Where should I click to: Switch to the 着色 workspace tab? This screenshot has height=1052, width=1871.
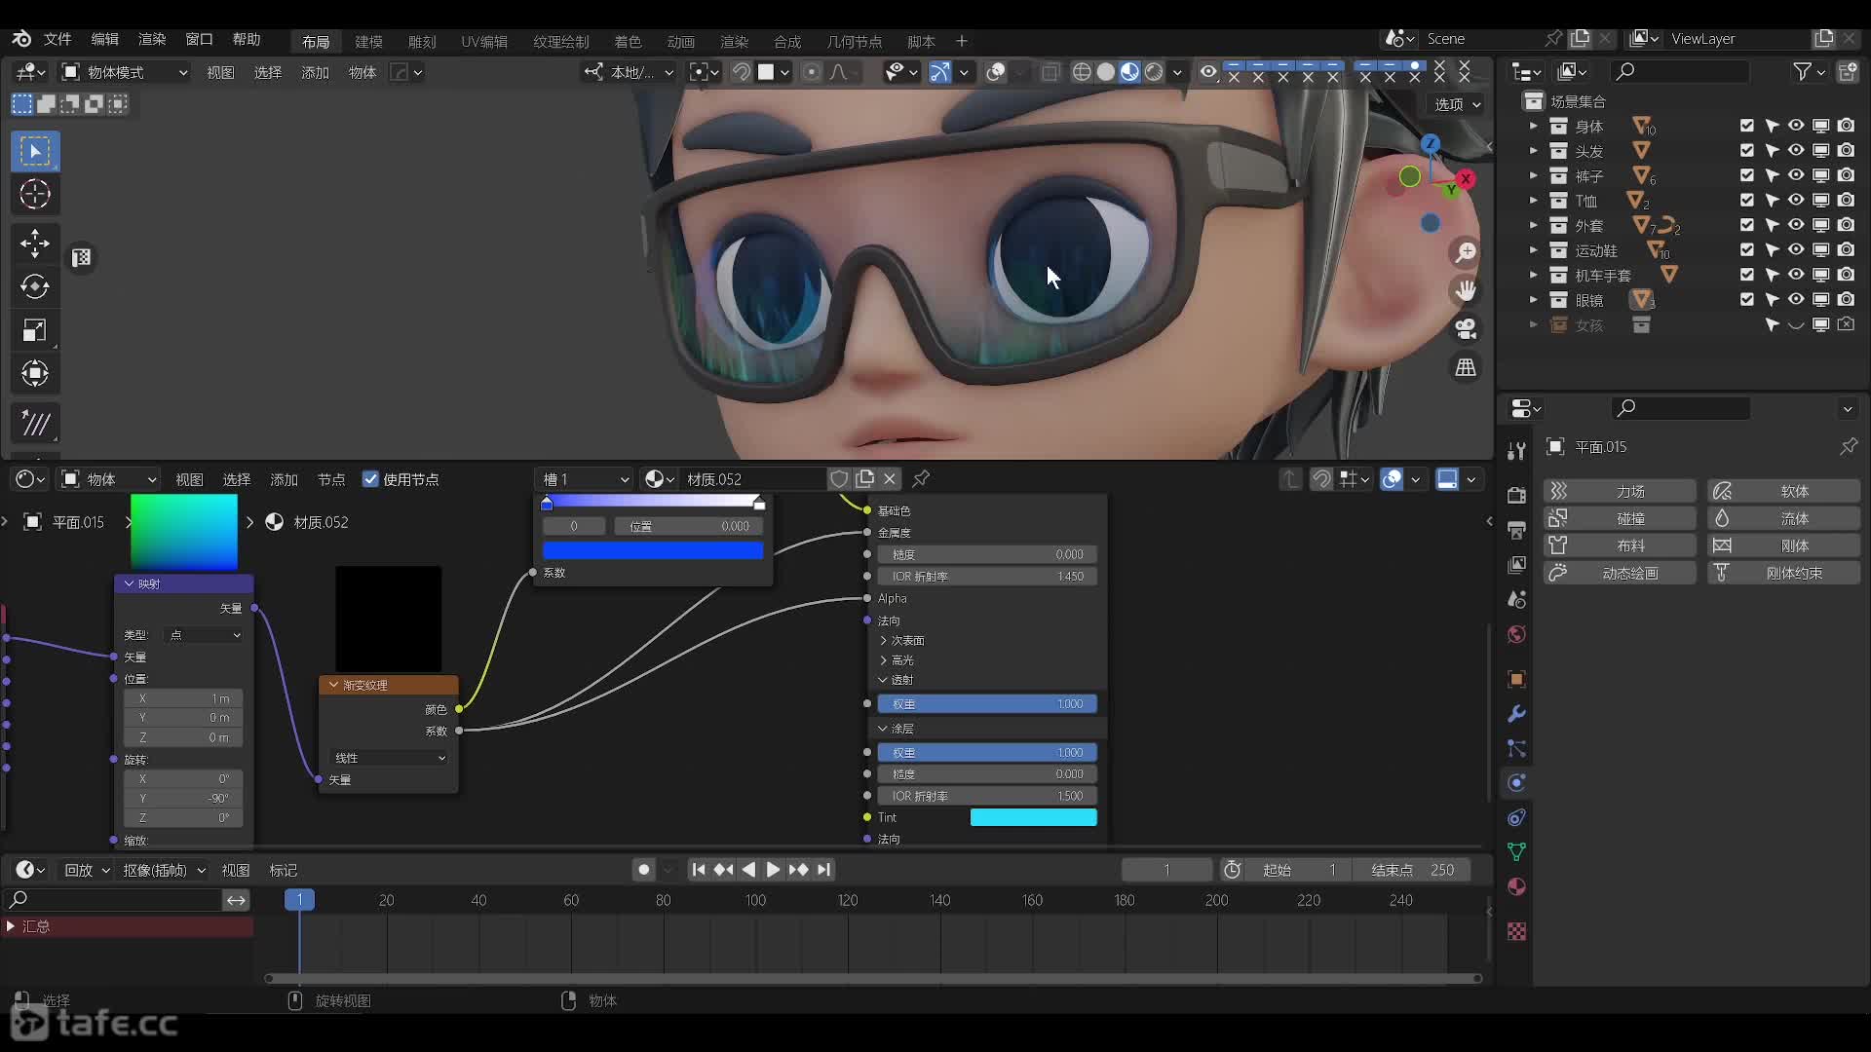coord(628,42)
